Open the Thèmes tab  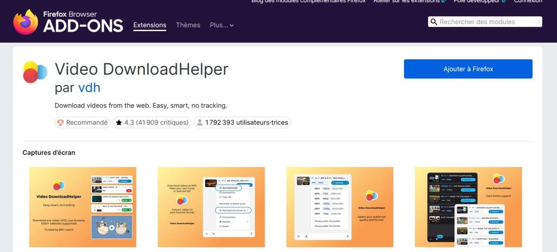(x=188, y=25)
